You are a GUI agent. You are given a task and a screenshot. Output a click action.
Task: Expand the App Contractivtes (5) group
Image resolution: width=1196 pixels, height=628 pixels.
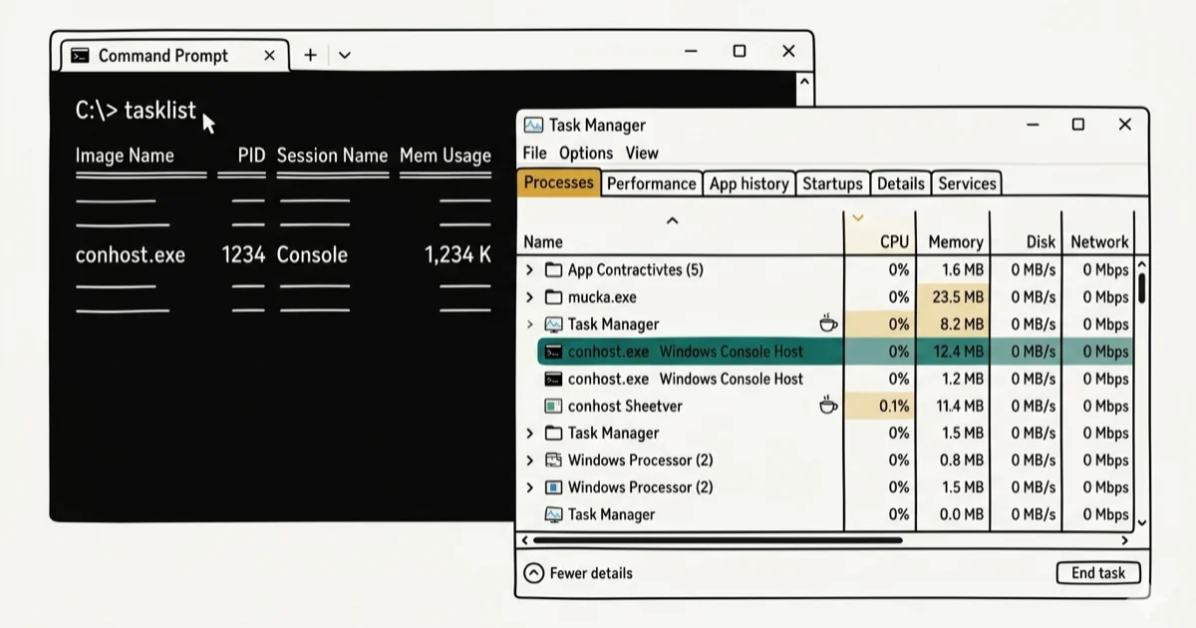click(529, 270)
